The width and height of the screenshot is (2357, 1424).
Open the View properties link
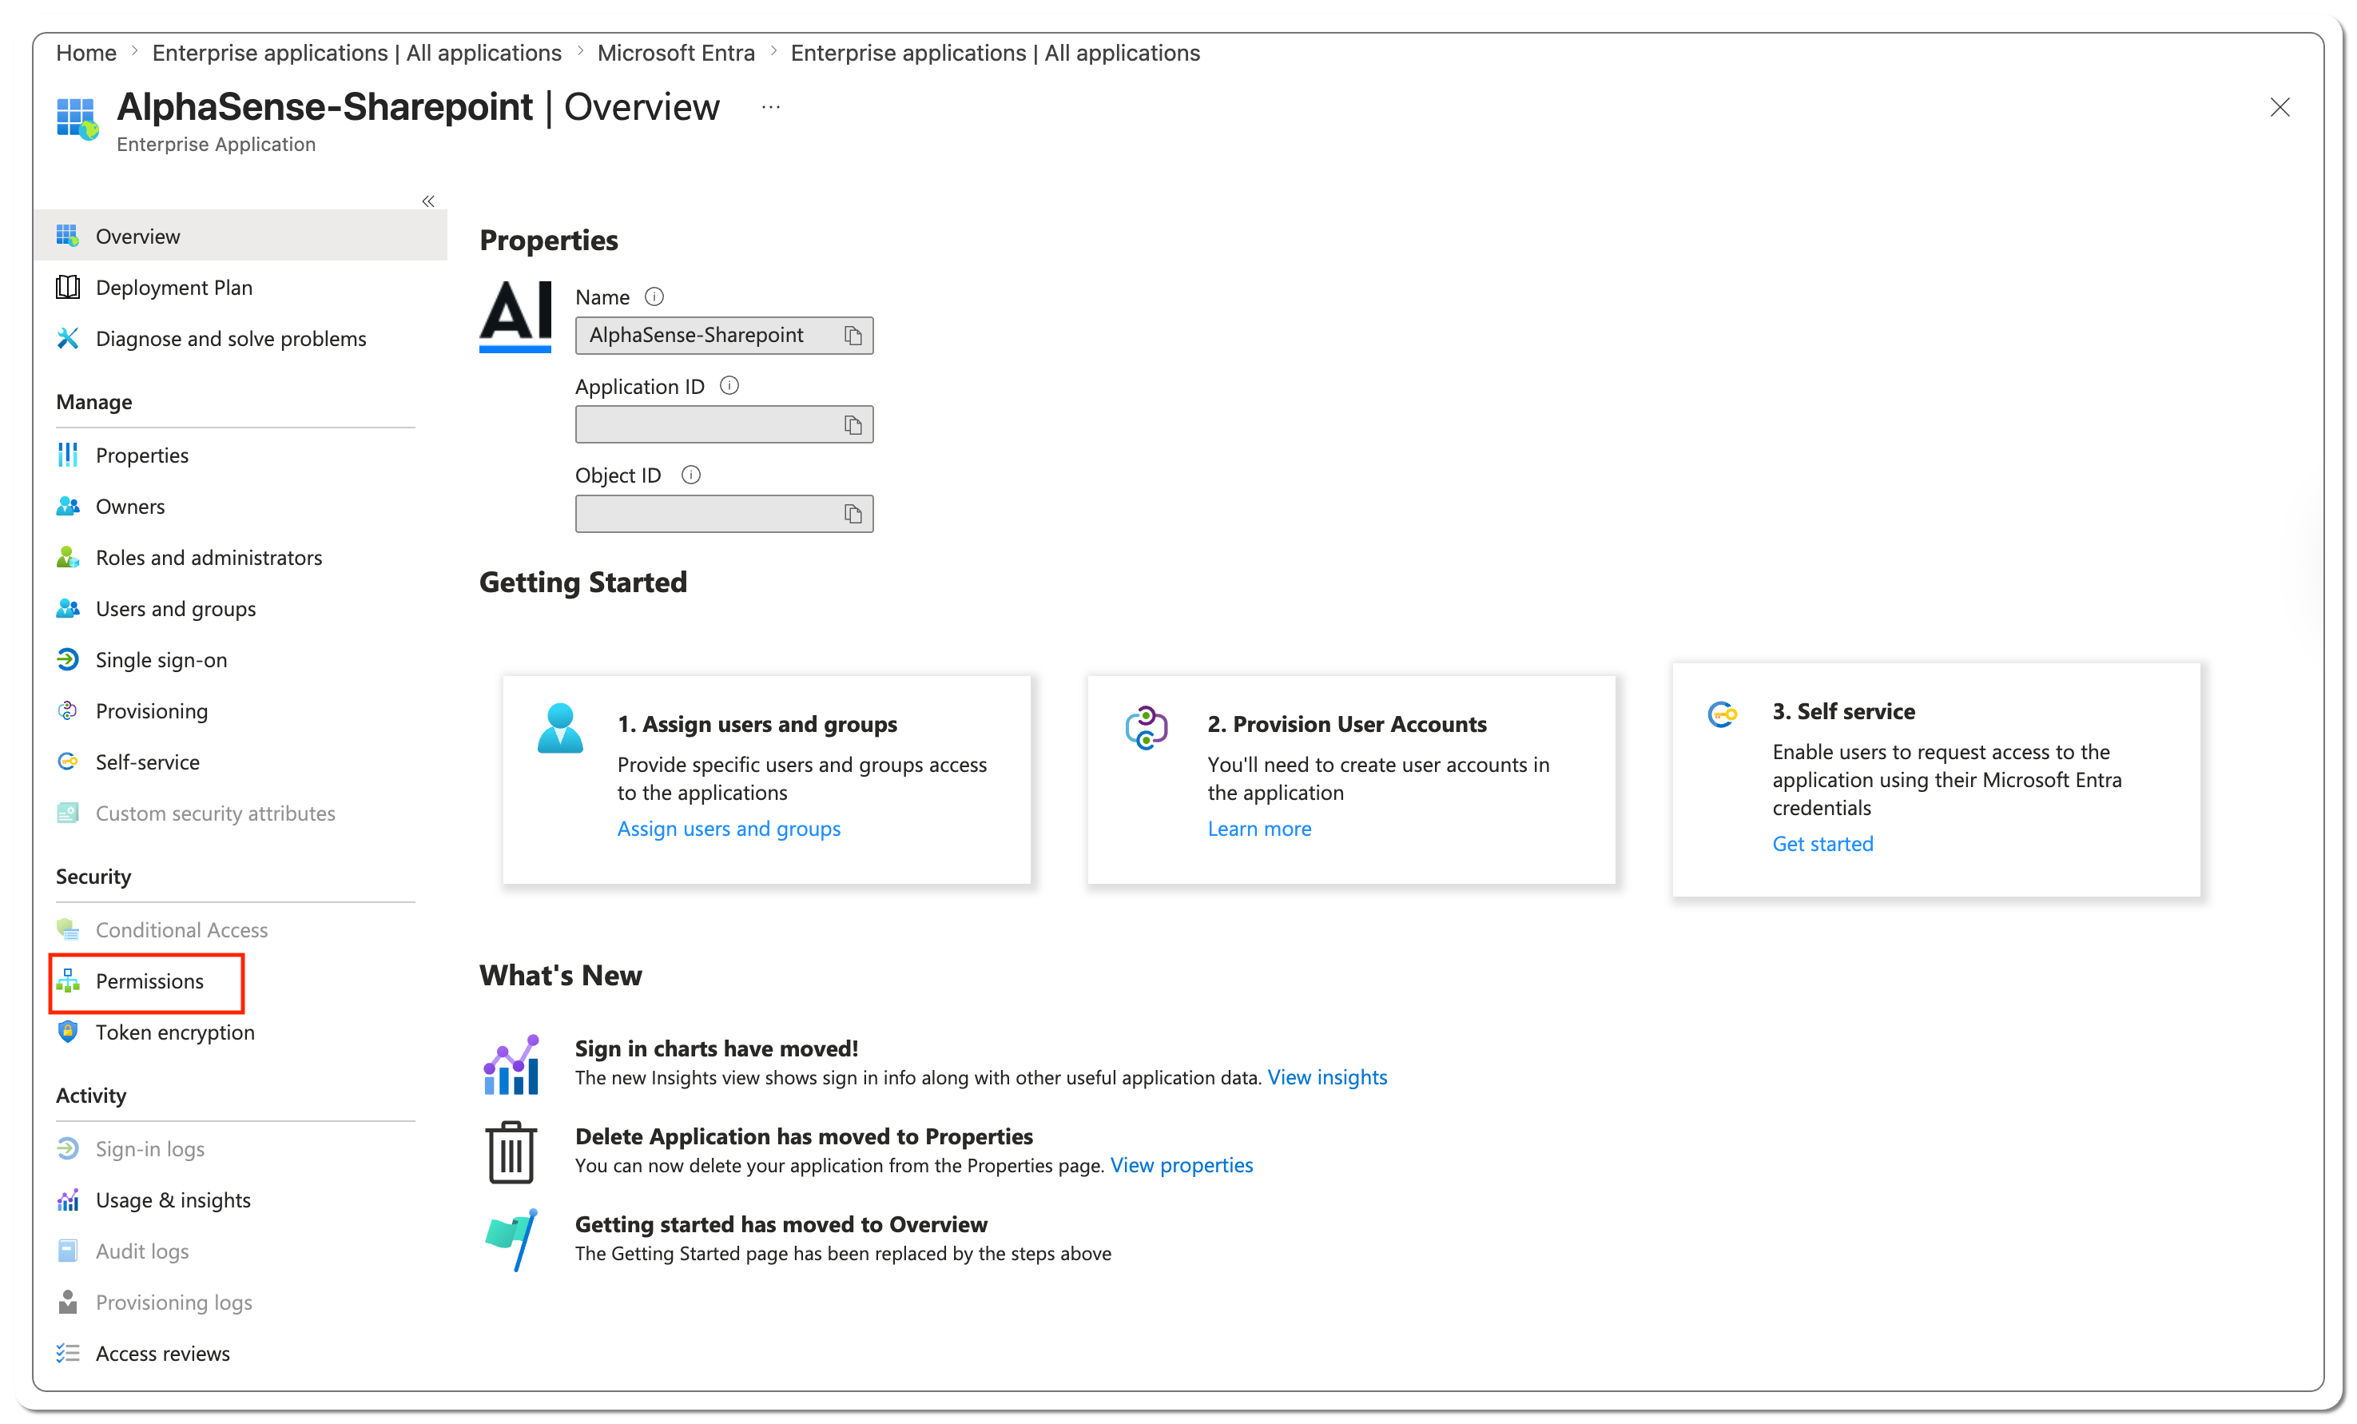click(1182, 1166)
